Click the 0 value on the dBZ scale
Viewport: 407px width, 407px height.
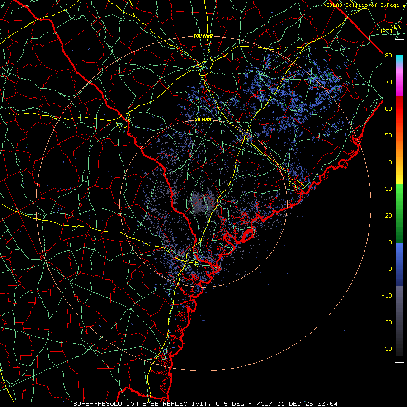[x=390, y=269]
